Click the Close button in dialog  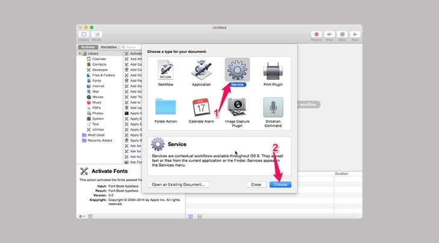(256, 184)
